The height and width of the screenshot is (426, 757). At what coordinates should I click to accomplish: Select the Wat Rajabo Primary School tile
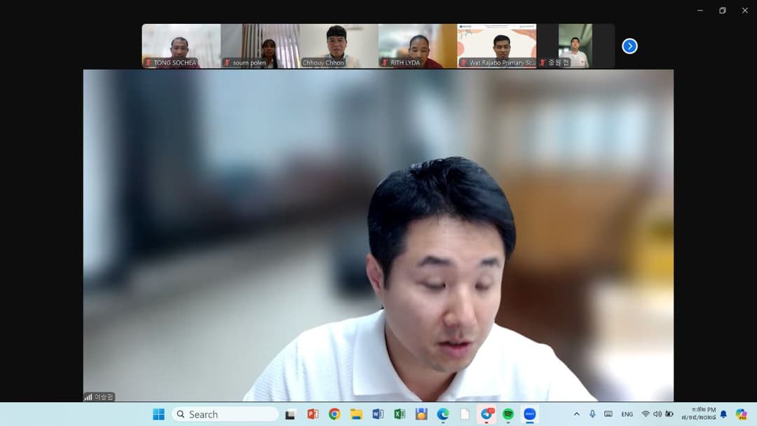(x=497, y=46)
